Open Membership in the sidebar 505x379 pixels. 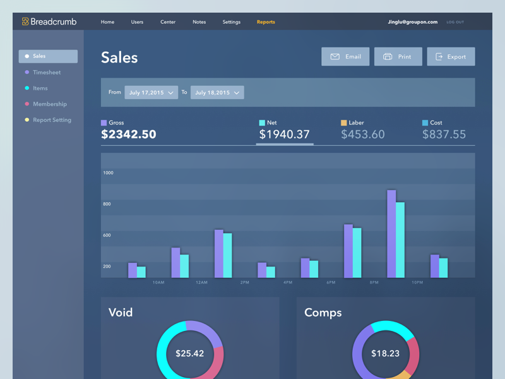(50, 104)
